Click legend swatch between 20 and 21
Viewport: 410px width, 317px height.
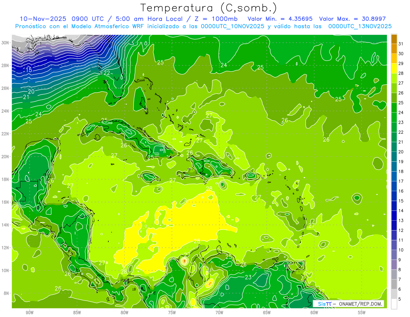(x=394, y=147)
